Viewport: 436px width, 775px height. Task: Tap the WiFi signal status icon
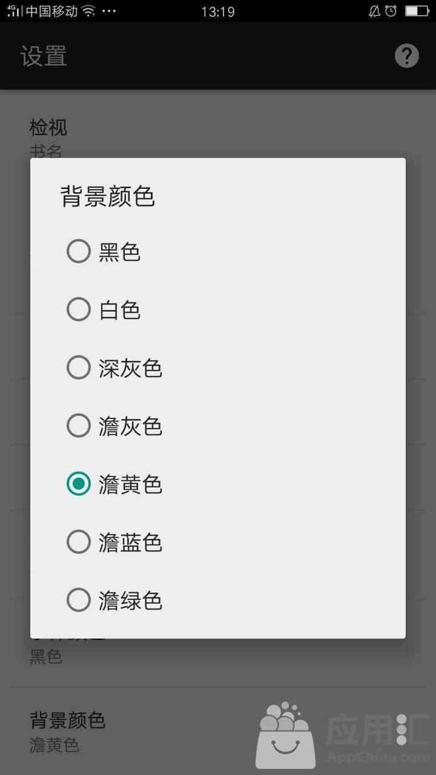pyautogui.click(x=89, y=11)
